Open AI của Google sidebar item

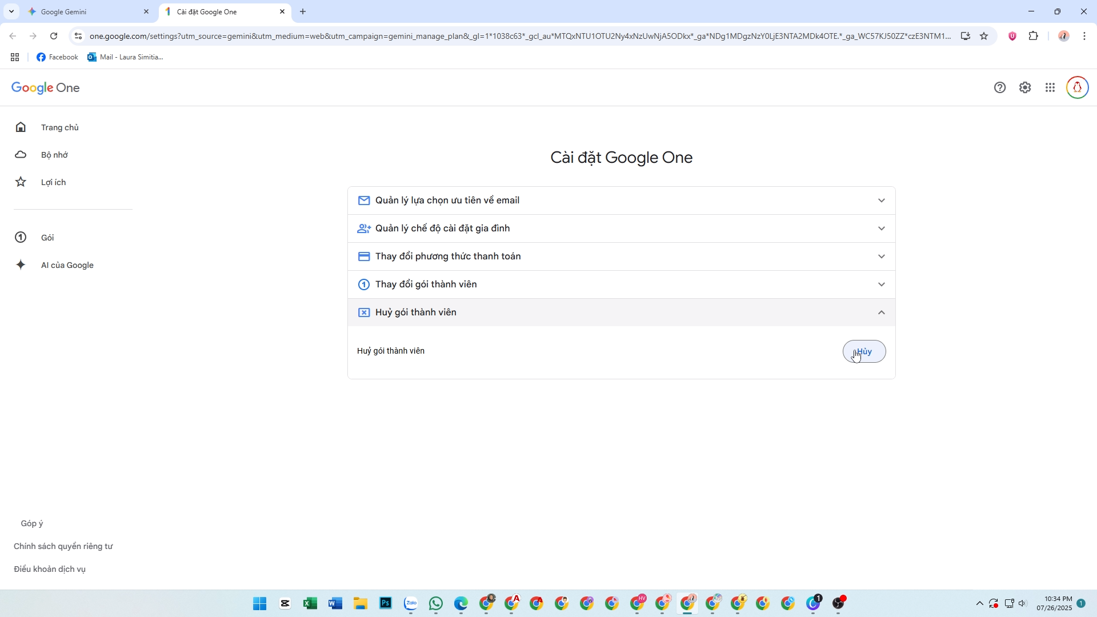pos(67,265)
